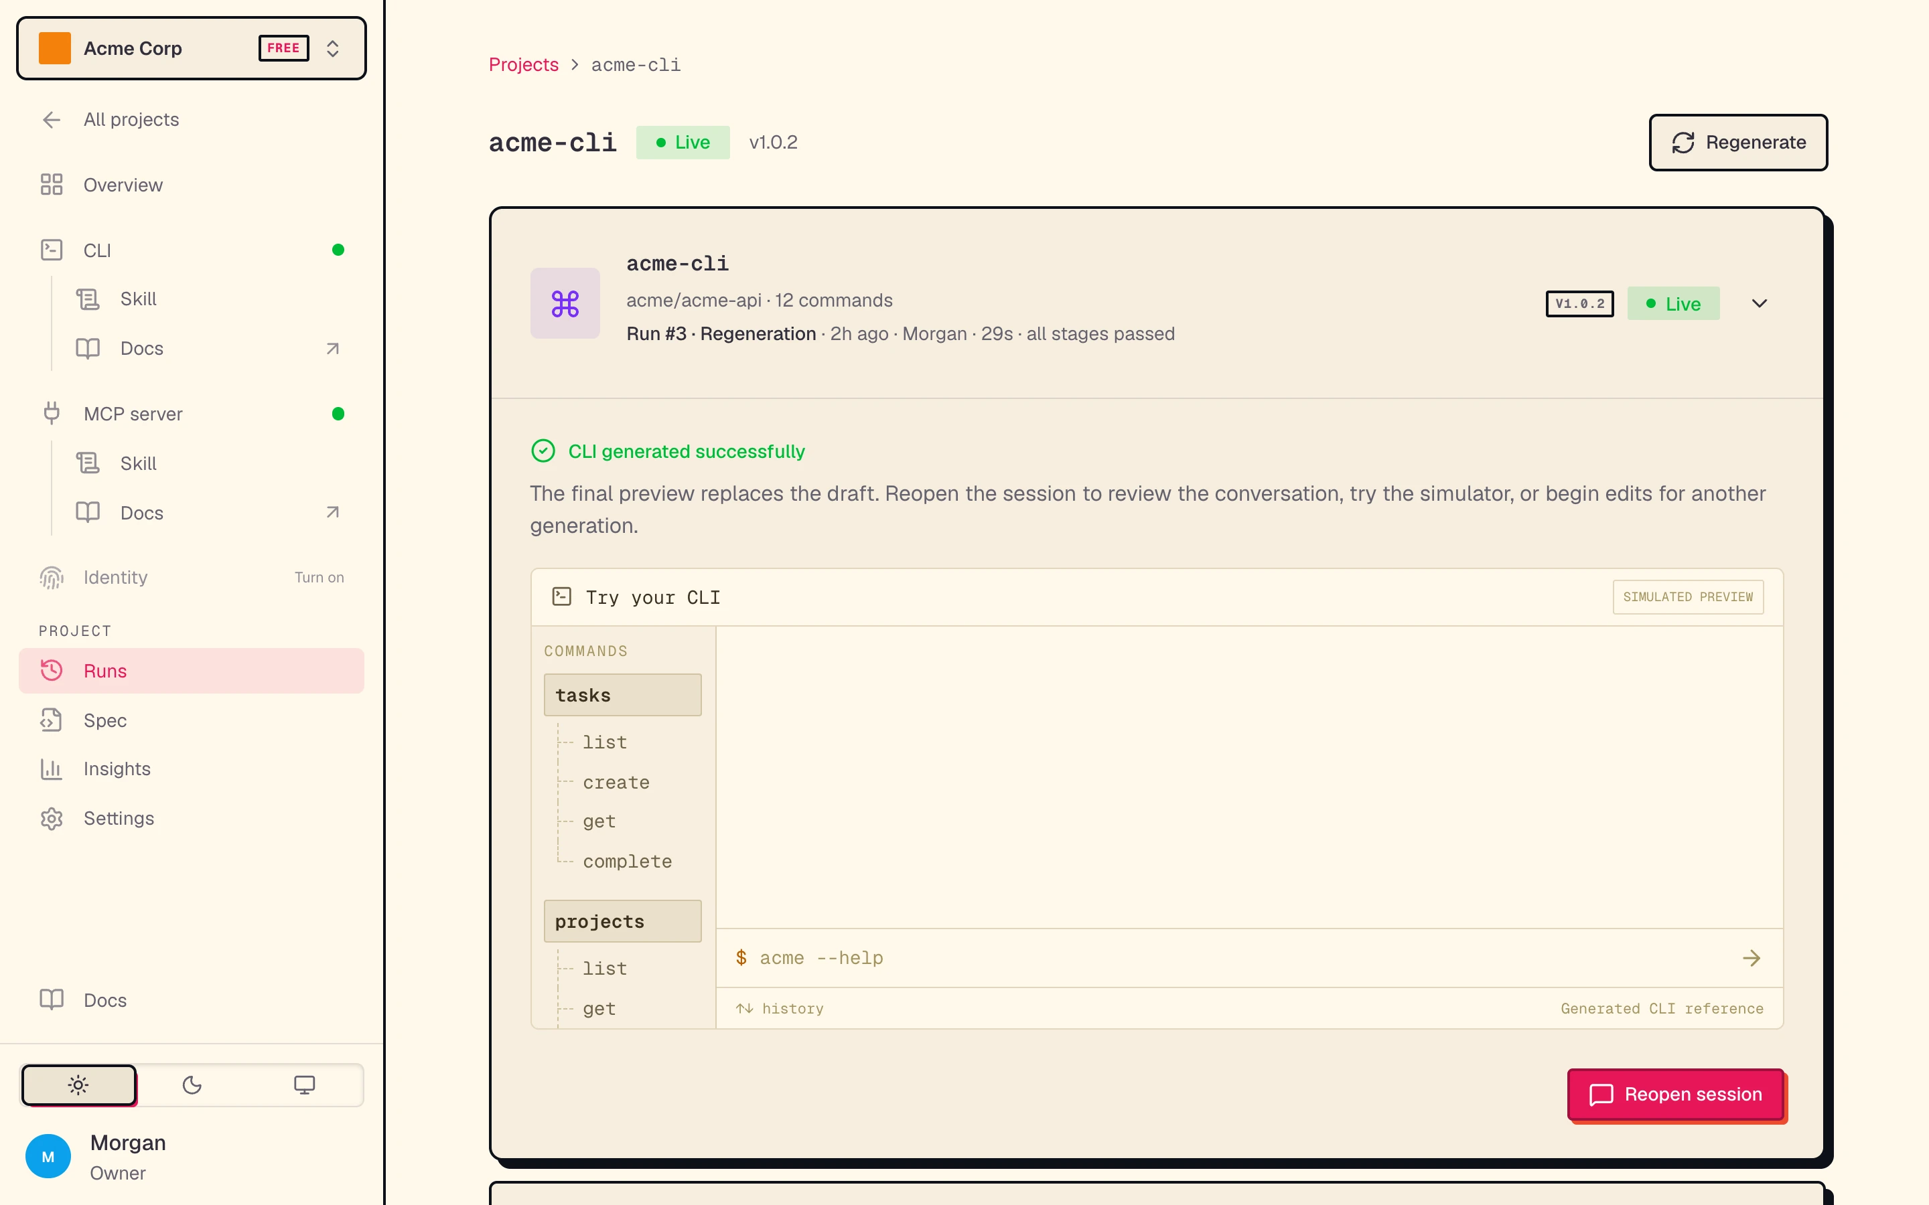Open the bottom Docs book icon
This screenshot has width=1929, height=1205.
[x=52, y=1000]
